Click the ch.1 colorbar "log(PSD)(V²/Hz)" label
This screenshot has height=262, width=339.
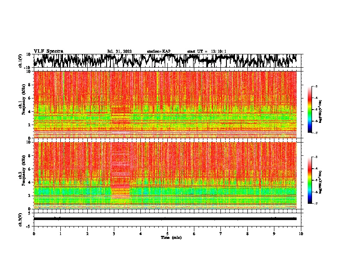point(320,111)
